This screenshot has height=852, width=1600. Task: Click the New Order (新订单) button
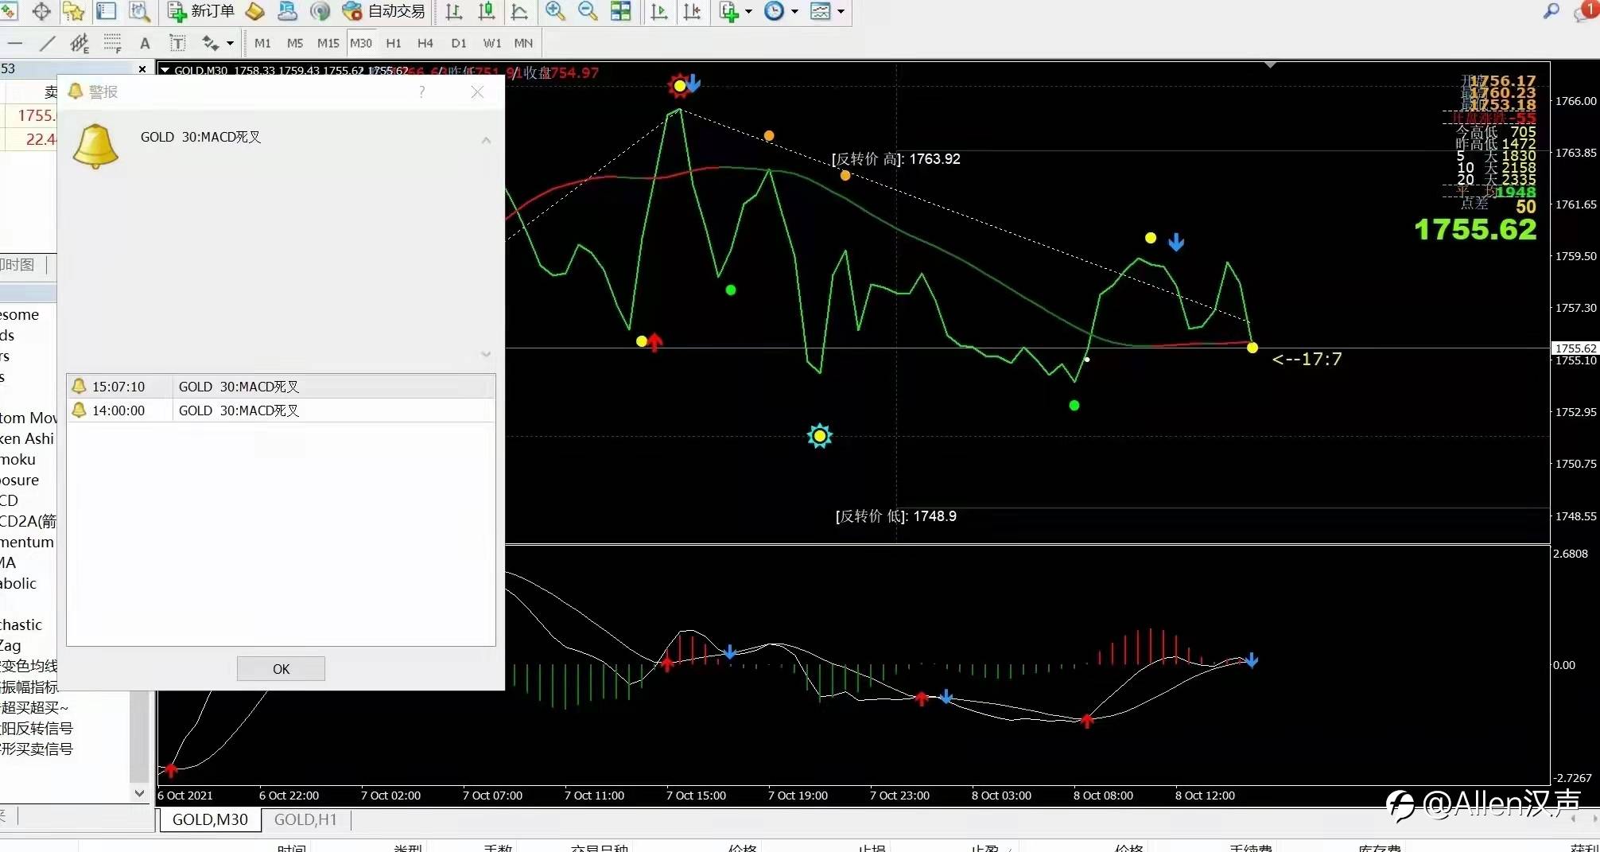201,11
